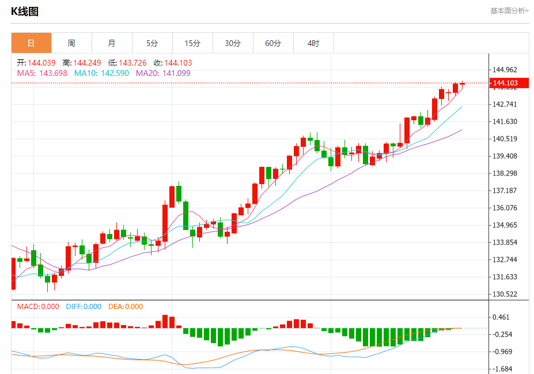Image resolution: width=534 pixels, height=374 pixels.
Task: Click the DEA indicator label
Action: tap(125, 307)
